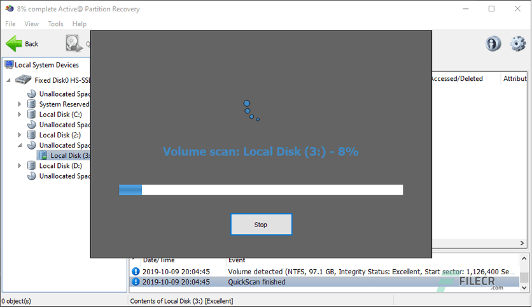Click the log panel scroll up arrow
532x308 pixels.
click(524, 258)
